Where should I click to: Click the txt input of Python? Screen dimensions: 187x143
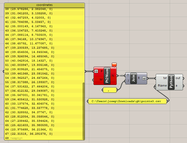pyautogui.click(x=165, y=78)
